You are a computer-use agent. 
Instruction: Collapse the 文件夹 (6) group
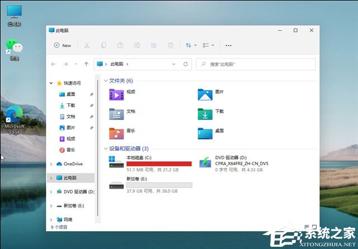coord(105,81)
